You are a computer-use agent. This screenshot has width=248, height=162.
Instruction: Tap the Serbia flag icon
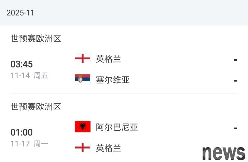83,80
